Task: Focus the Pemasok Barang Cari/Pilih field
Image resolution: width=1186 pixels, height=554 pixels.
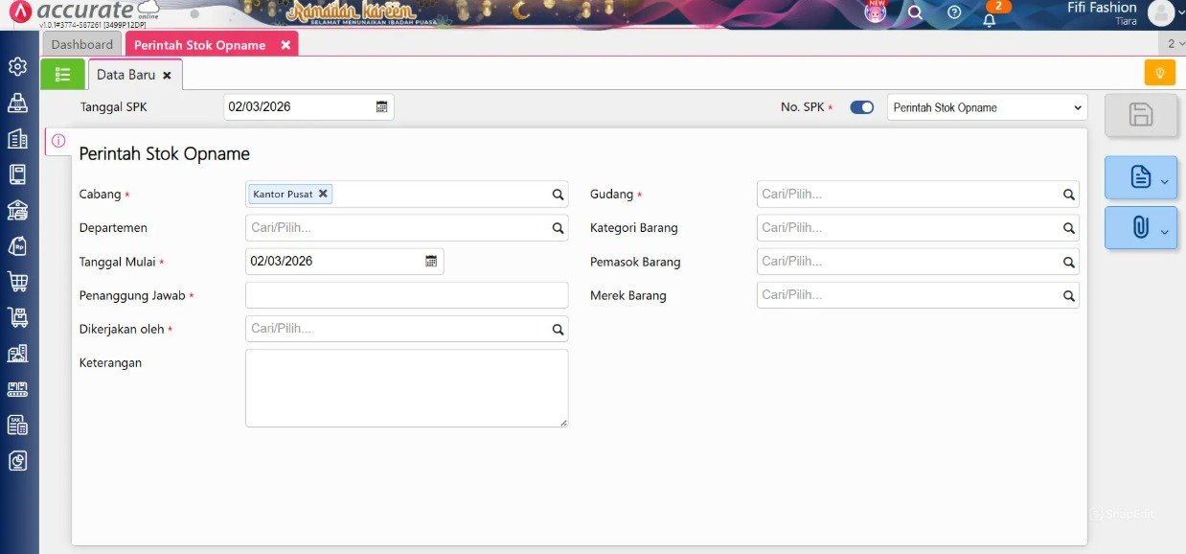Action: click(x=918, y=262)
